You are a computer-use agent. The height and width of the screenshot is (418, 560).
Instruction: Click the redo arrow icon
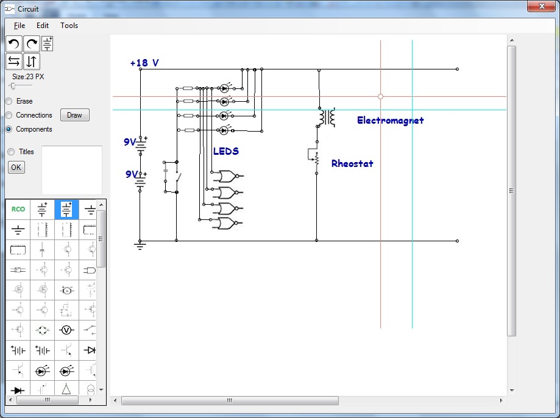[x=30, y=43]
